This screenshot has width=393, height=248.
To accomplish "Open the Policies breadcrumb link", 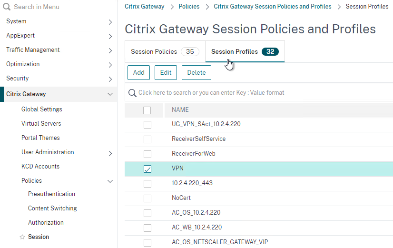I will click(189, 7).
